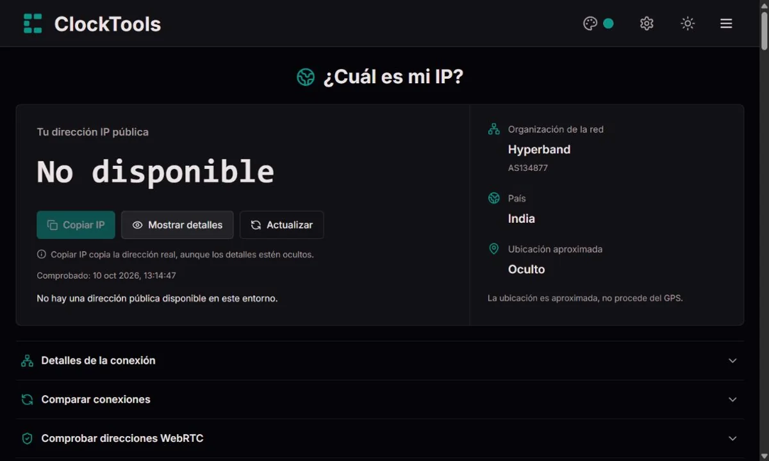Image resolution: width=769 pixels, height=461 pixels.
Task: Click the refresh icon of Comparar conexiones
Action: pos(27,400)
